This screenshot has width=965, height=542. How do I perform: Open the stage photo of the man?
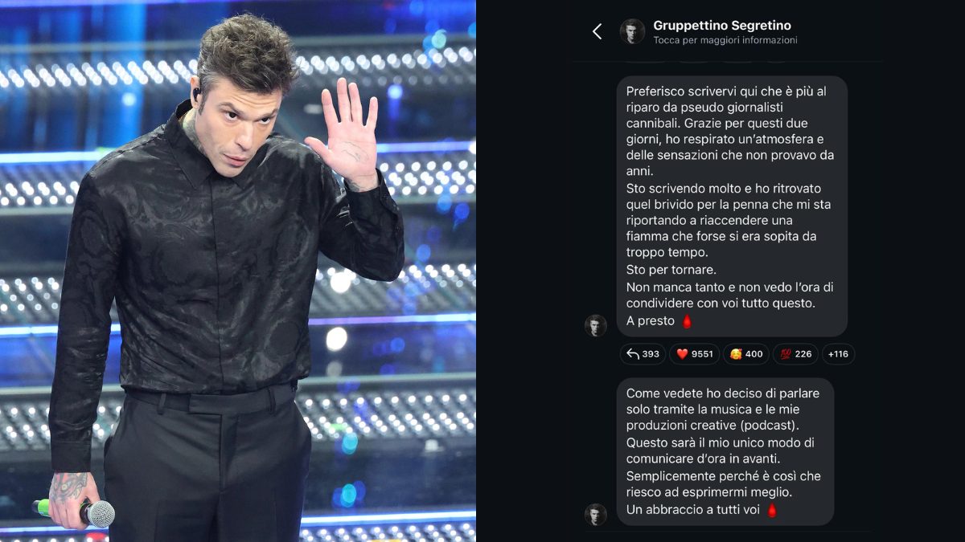click(238, 271)
